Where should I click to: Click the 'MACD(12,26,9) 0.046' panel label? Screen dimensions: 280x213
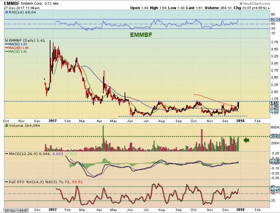(x=30, y=154)
